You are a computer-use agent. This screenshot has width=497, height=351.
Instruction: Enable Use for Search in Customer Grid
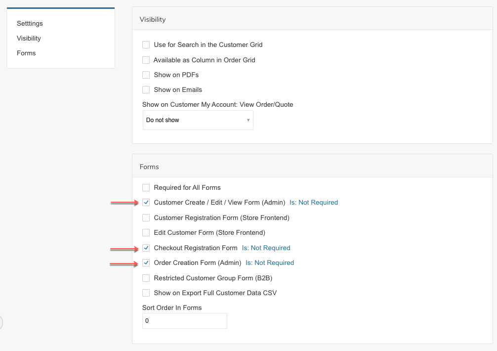point(146,45)
